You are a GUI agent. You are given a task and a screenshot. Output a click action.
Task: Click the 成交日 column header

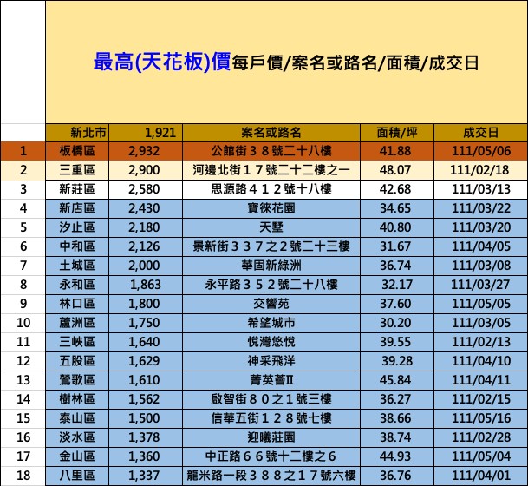coord(480,133)
